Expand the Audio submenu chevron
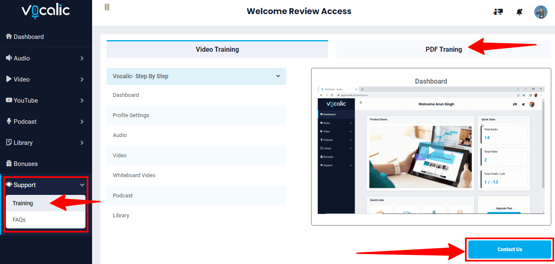The width and height of the screenshot is (555, 264). coord(82,58)
